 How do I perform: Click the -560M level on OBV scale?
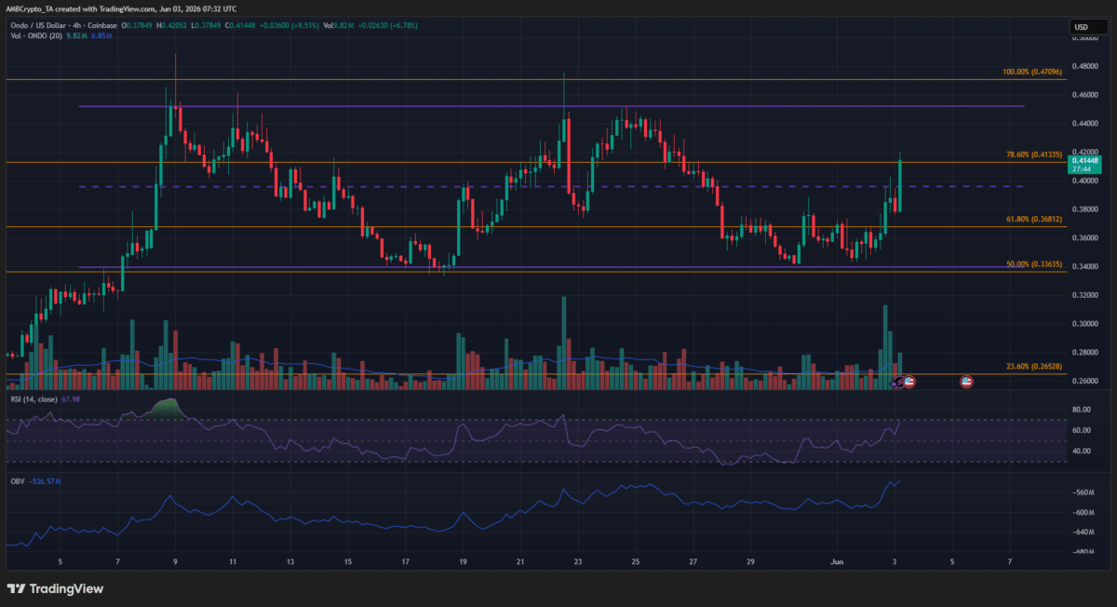tap(1083, 492)
